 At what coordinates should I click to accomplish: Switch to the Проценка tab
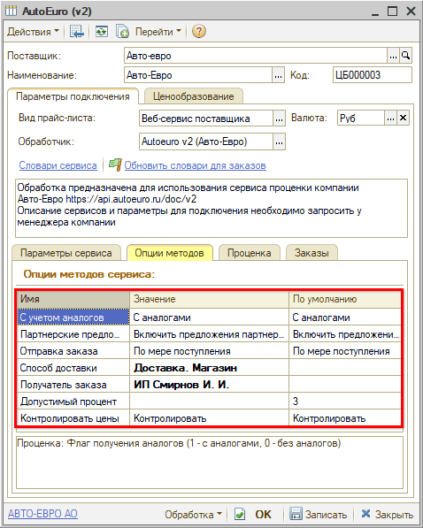coord(249,253)
